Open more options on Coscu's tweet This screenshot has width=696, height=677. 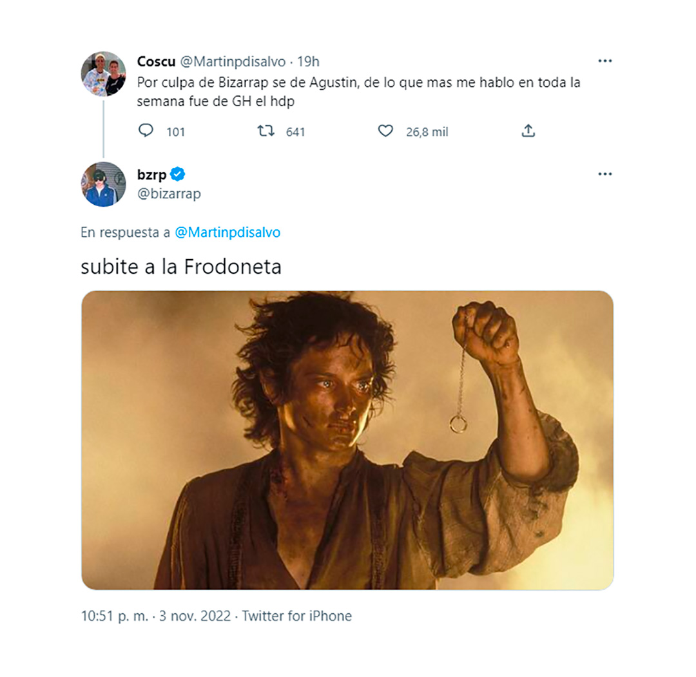pyautogui.click(x=605, y=60)
